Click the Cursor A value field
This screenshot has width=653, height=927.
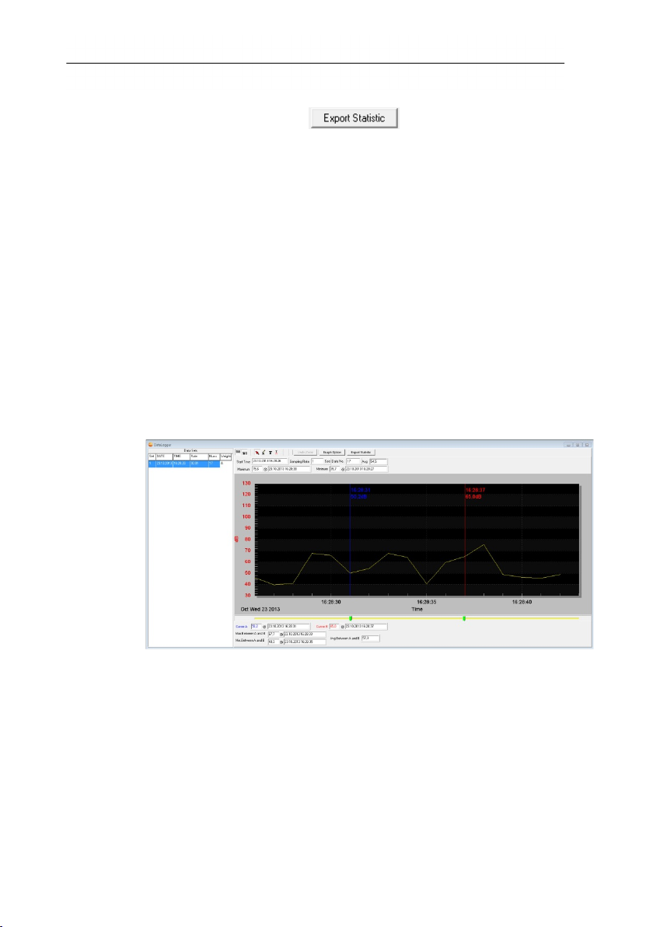257,626
